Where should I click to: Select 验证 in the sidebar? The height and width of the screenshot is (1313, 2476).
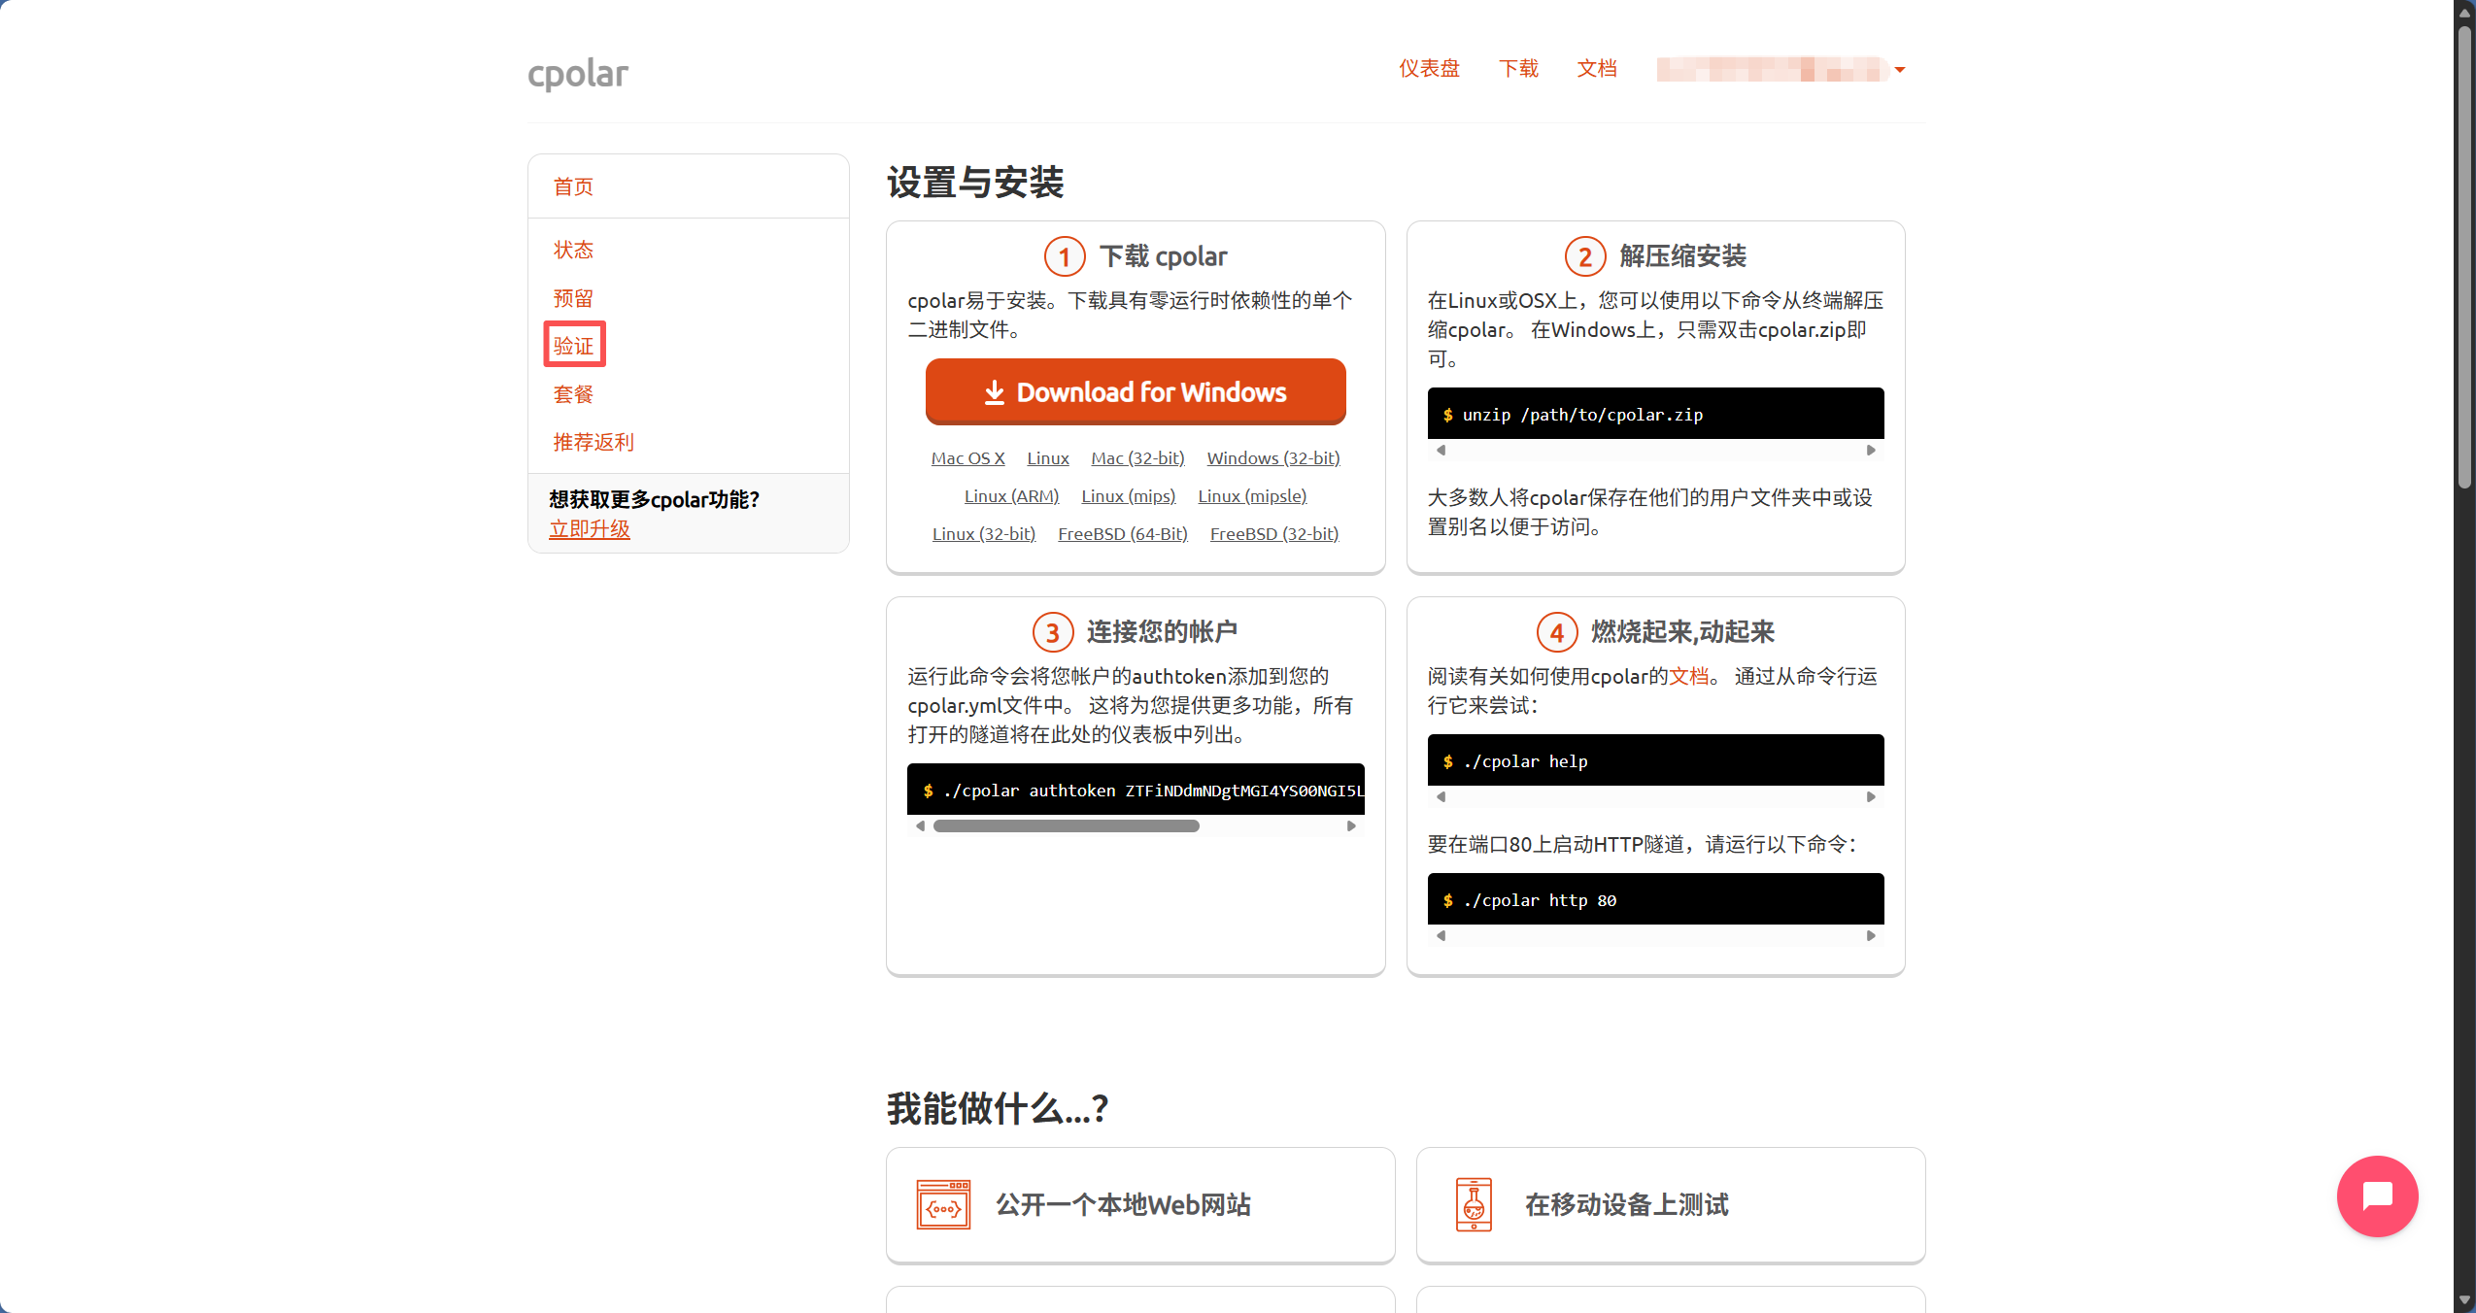click(x=573, y=346)
